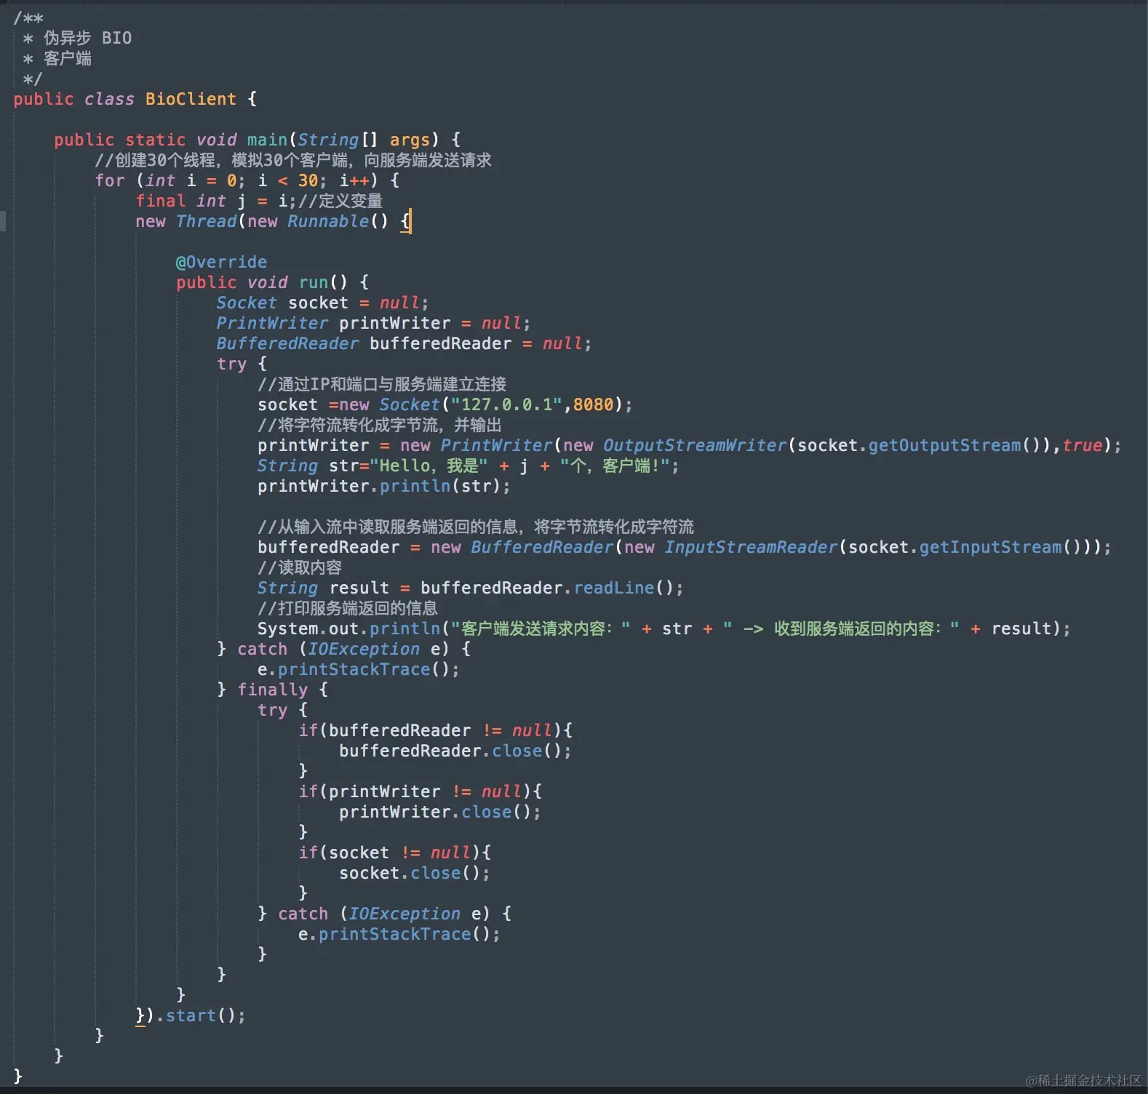This screenshot has width=1148, height=1094.
Task: Click socket.close() call
Action: 415,873
